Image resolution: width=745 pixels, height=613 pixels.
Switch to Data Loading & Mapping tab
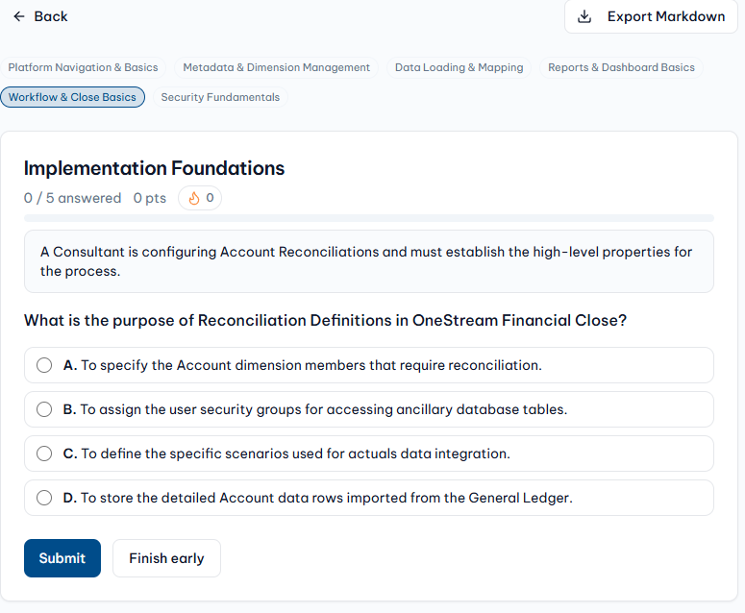click(459, 67)
